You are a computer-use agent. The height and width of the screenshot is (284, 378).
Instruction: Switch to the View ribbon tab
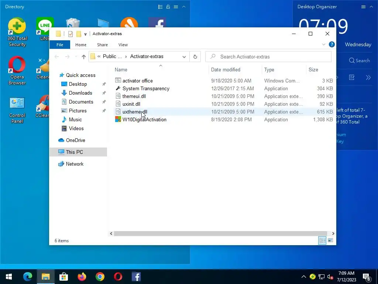coord(123,45)
